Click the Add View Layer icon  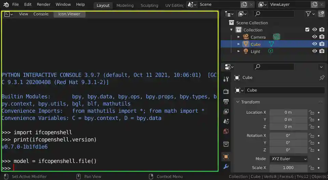(314, 4)
